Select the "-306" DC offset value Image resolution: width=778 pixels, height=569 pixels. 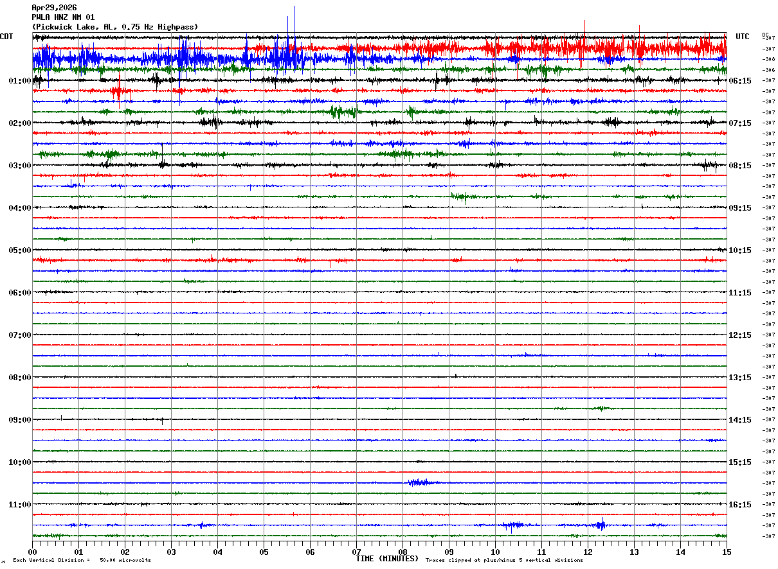click(x=768, y=69)
